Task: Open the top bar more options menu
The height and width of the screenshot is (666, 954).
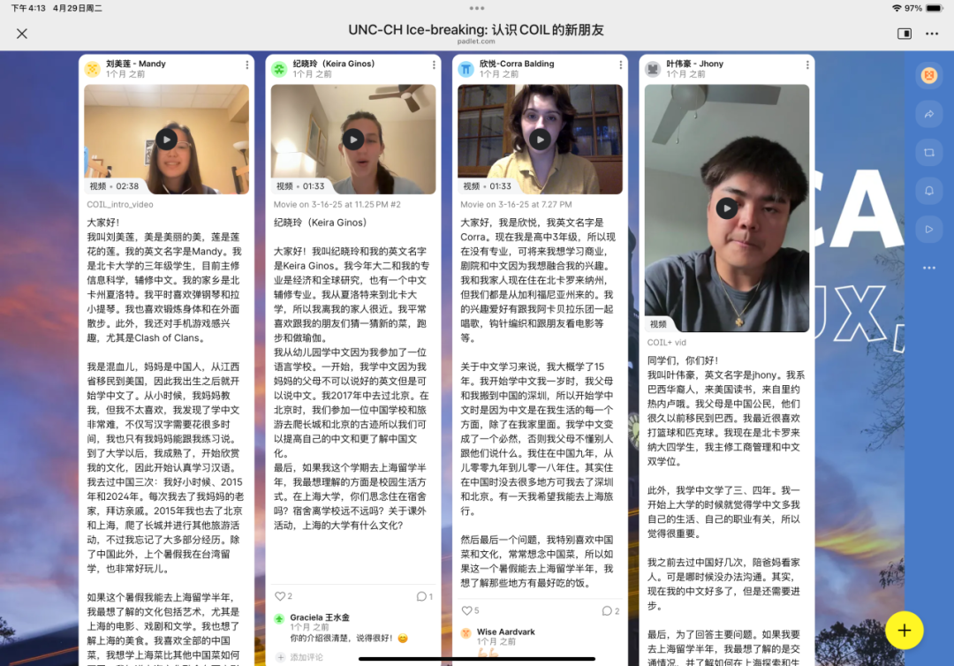Action: [932, 34]
